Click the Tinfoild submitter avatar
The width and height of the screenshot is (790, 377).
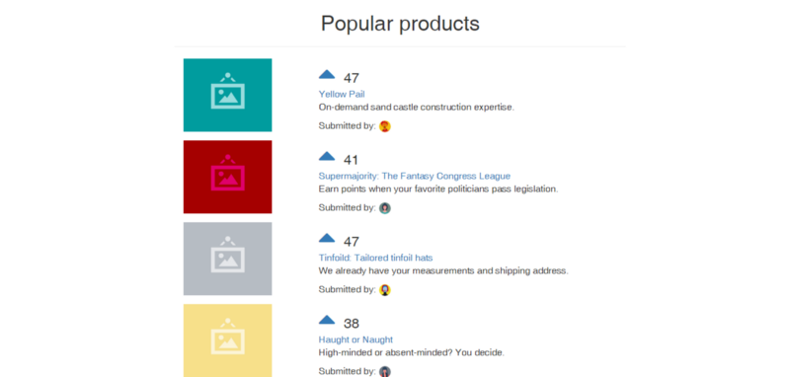[x=385, y=290]
